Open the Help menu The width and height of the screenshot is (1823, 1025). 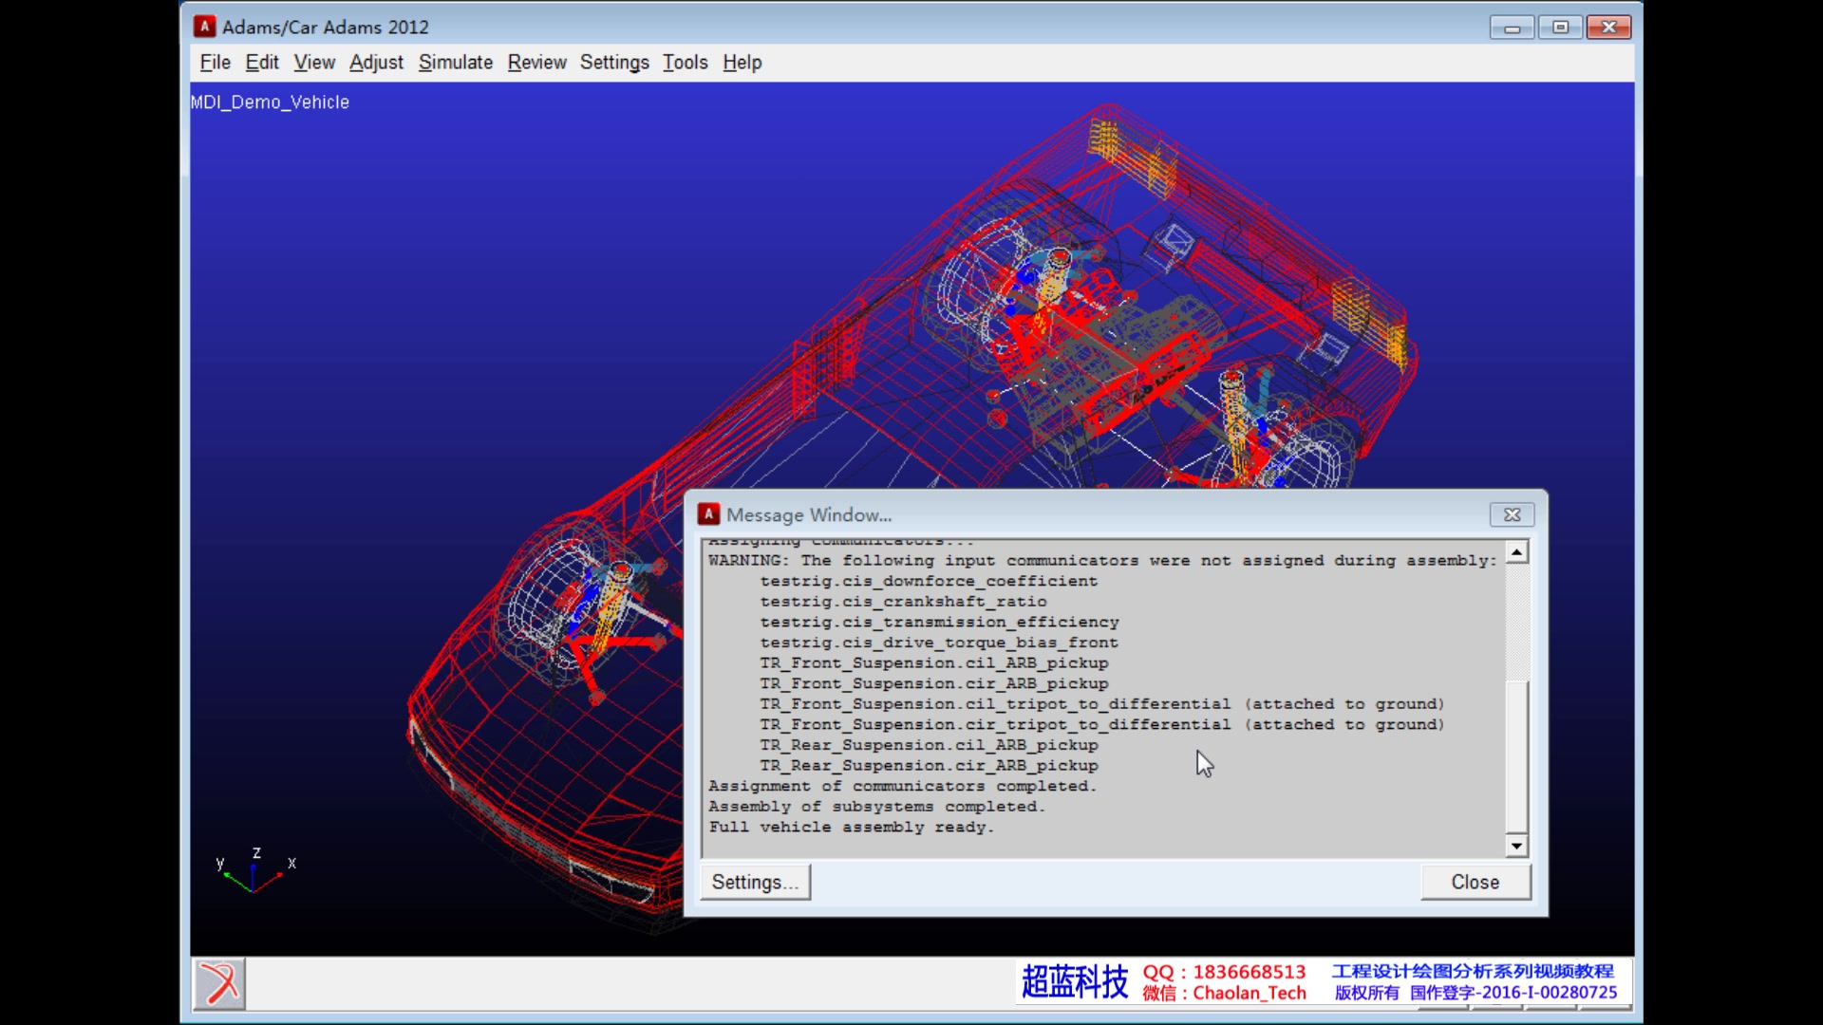(742, 63)
